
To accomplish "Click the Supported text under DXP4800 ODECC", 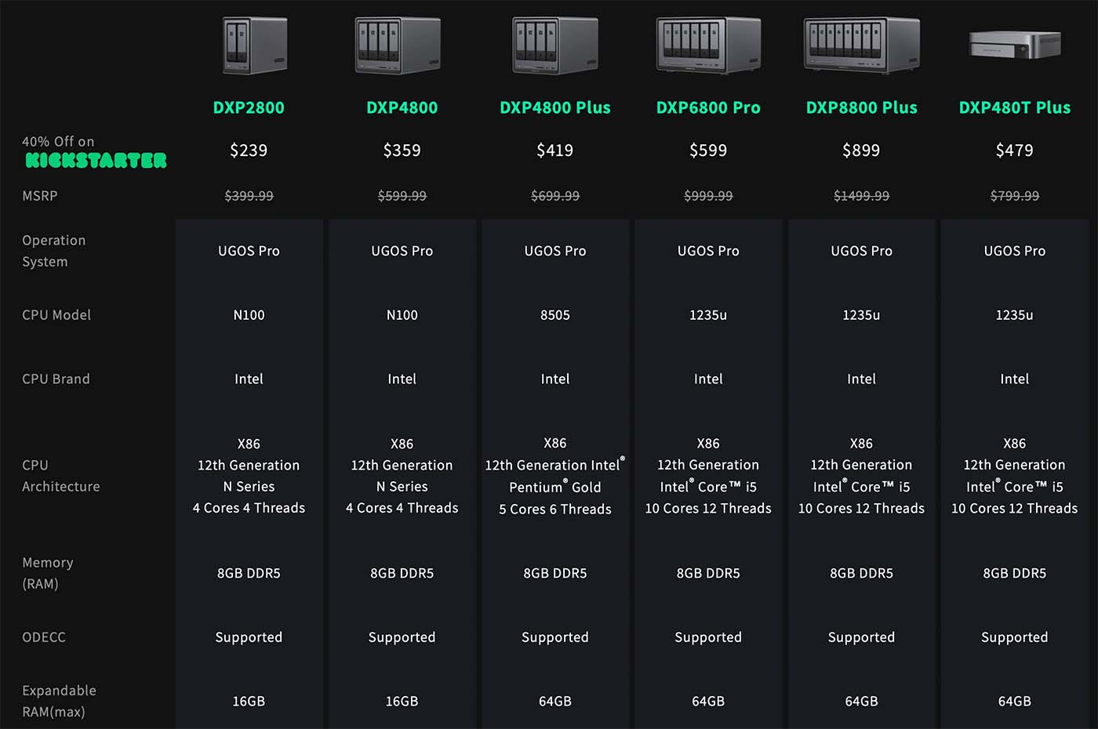I will (x=402, y=637).
